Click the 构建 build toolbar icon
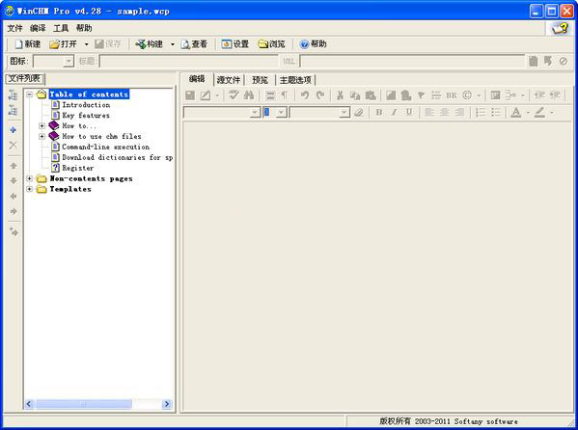This screenshot has width=578, height=430. click(x=141, y=44)
